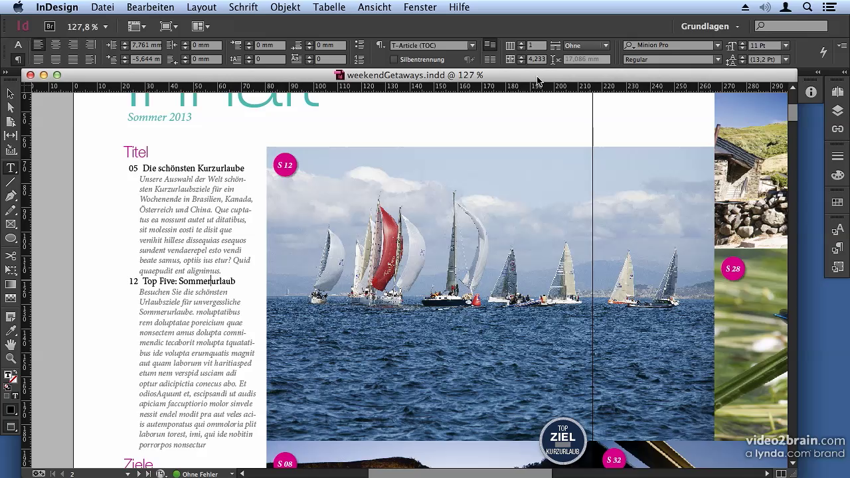Toggle the Silbentrennung hyphenation checkbox

click(x=394, y=60)
